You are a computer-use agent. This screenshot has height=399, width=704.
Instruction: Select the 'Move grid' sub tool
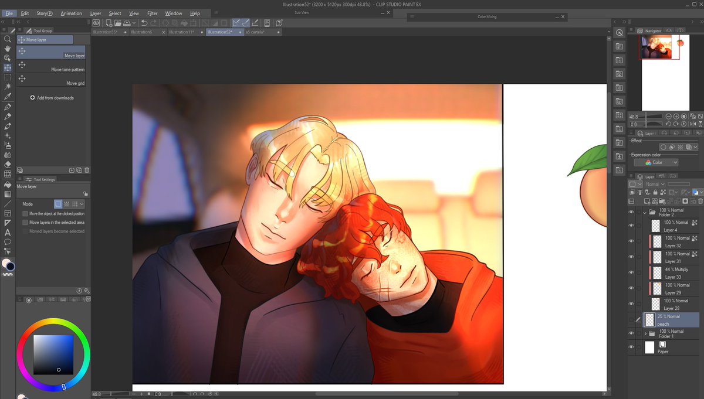(x=51, y=80)
